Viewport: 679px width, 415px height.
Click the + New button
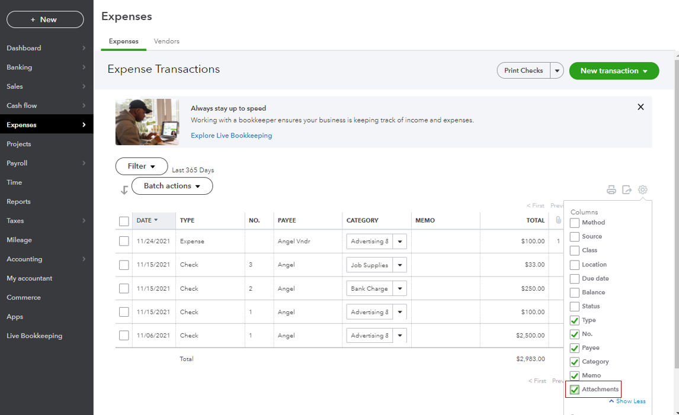45,20
